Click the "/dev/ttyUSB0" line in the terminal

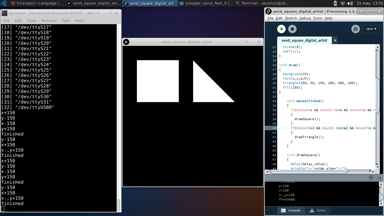(x=28, y=107)
